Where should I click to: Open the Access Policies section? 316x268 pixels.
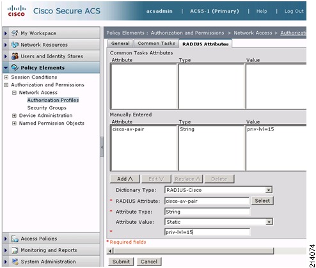[51, 239]
